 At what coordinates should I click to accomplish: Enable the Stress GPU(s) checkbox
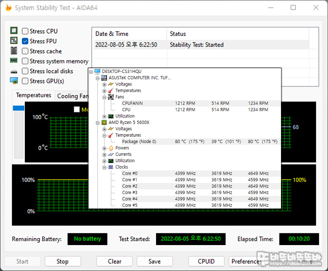coord(25,81)
